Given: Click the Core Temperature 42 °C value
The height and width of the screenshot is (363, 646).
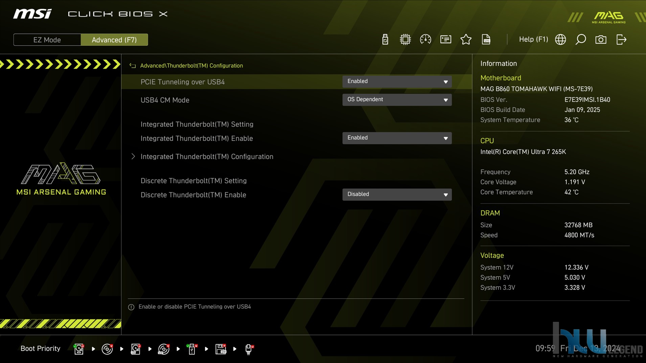Looking at the screenshot, I should click(571, 192).
